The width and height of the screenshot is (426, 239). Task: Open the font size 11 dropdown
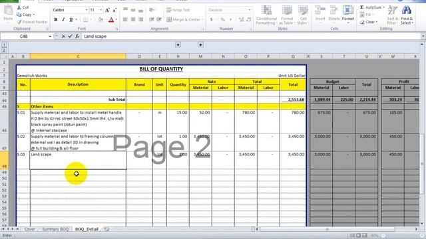(101, 10)
